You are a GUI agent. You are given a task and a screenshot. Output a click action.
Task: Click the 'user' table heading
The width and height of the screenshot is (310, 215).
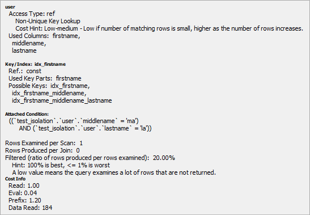click(10, 7)
